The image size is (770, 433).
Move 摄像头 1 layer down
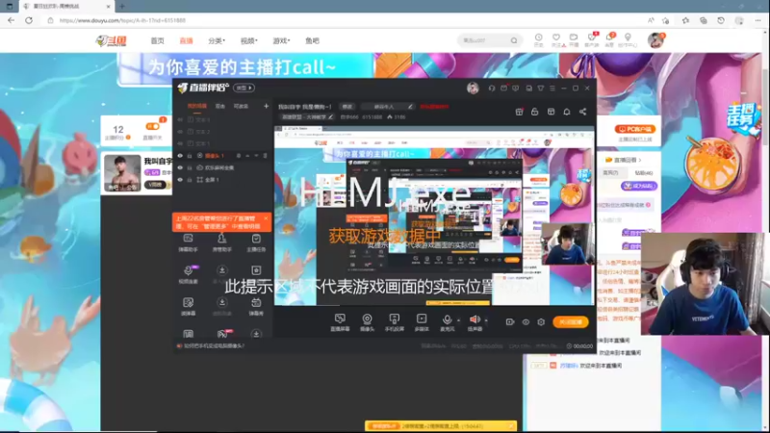[x=256, y=156]
